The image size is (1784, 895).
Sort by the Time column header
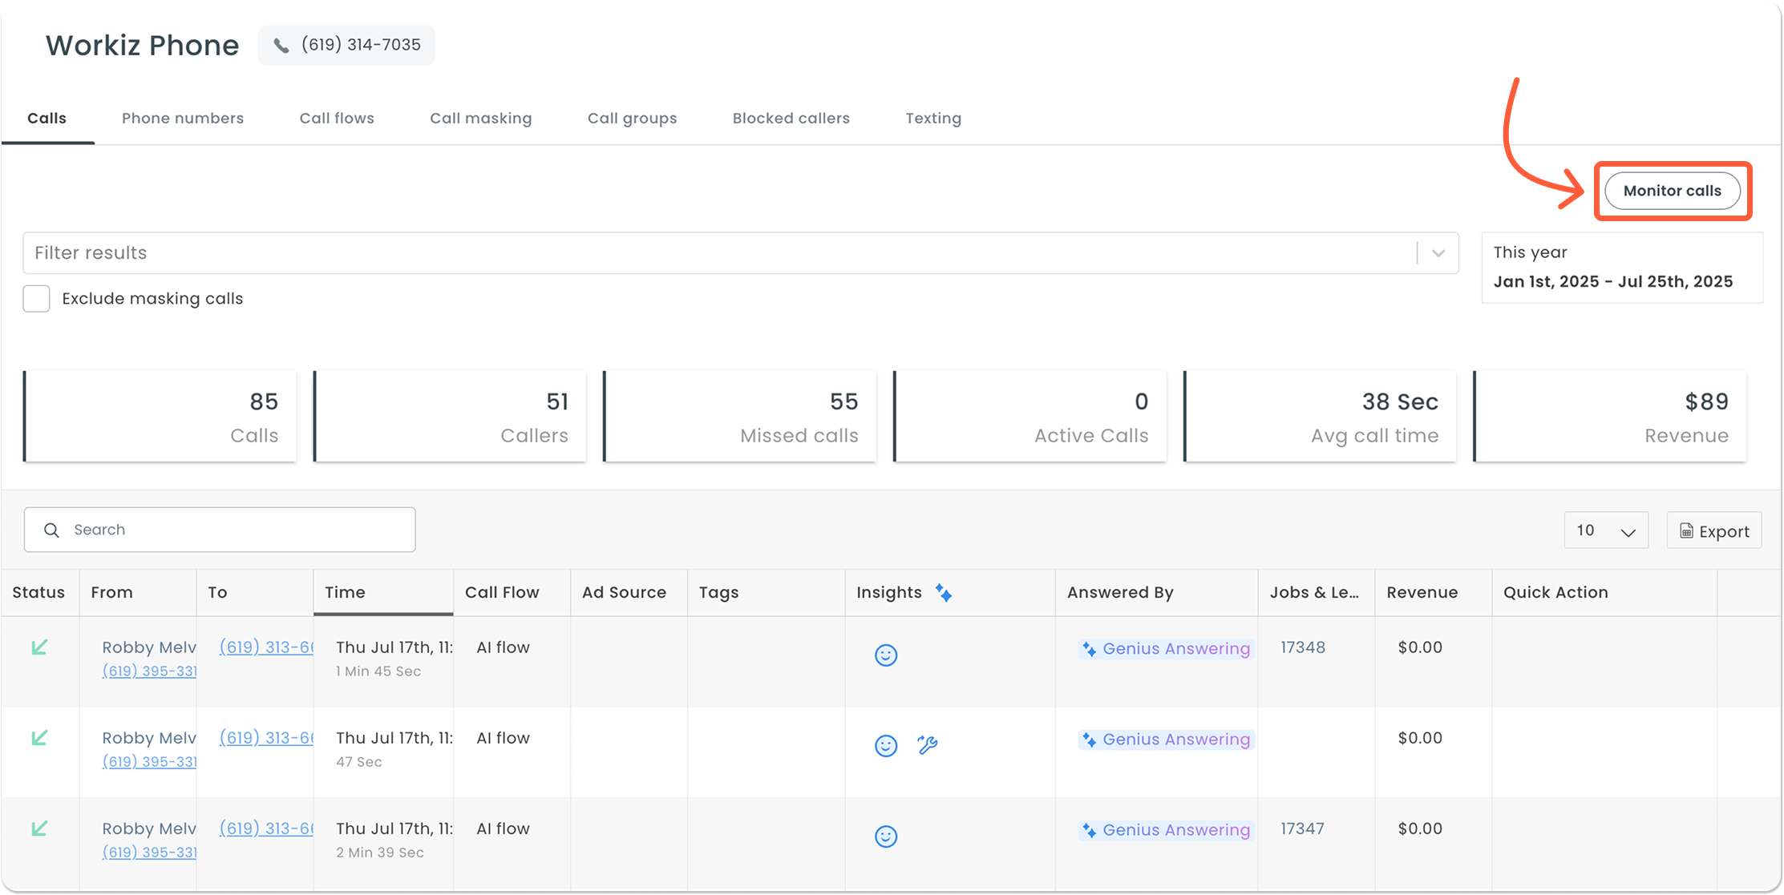383,593
